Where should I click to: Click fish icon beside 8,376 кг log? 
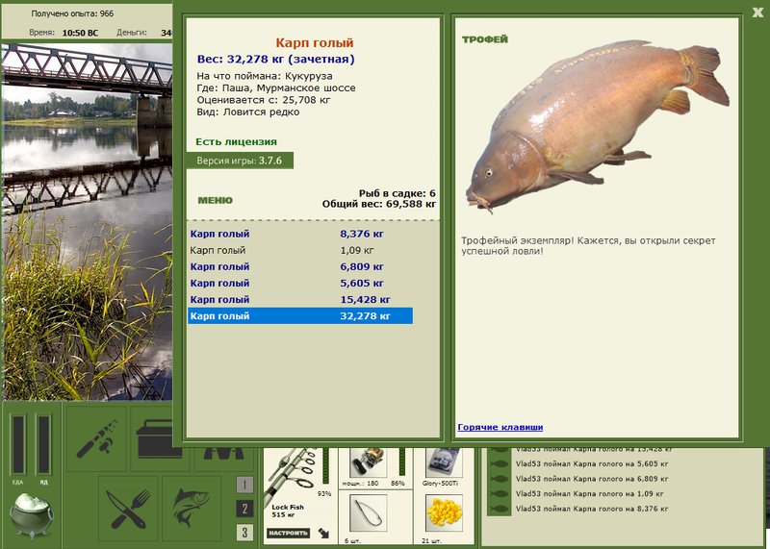point(500,509)
